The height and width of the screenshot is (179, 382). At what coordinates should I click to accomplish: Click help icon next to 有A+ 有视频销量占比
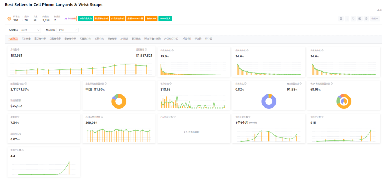pos(332,83)
